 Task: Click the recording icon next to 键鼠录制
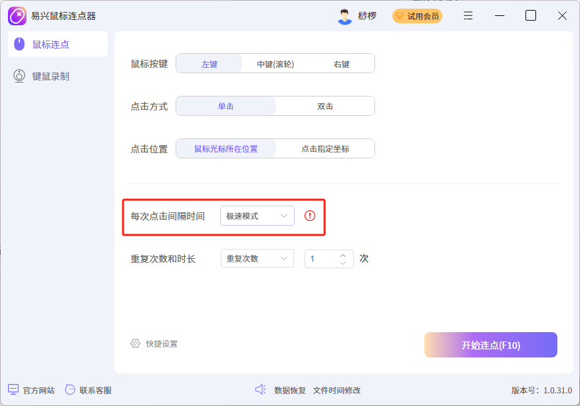19,77
